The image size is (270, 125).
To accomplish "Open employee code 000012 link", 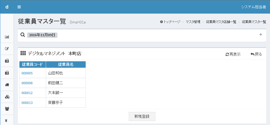I will tap(27, 93).
